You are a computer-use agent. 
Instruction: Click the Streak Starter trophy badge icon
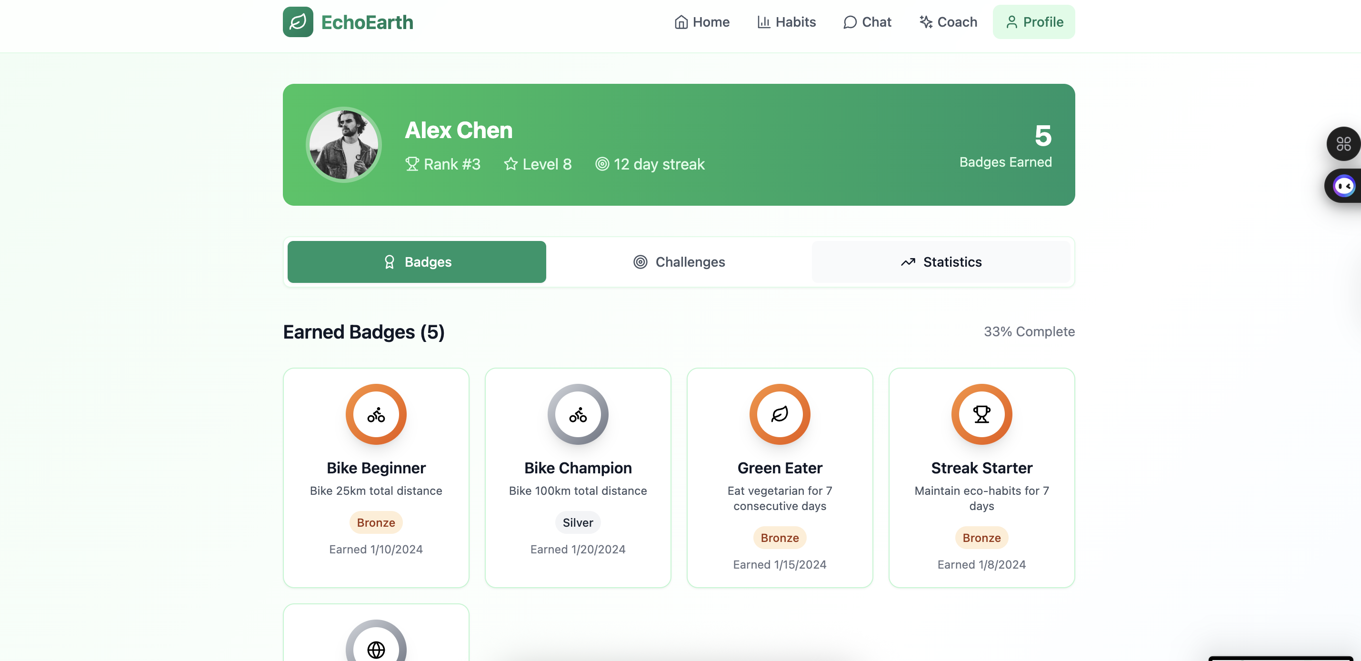(981, 414)
